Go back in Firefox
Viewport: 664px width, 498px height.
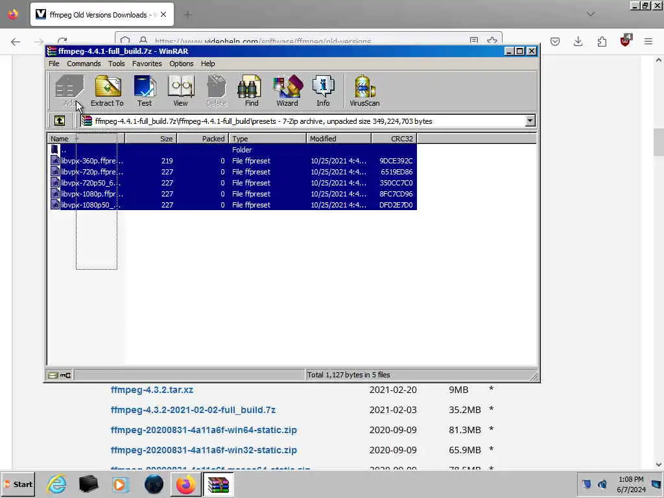16,41
